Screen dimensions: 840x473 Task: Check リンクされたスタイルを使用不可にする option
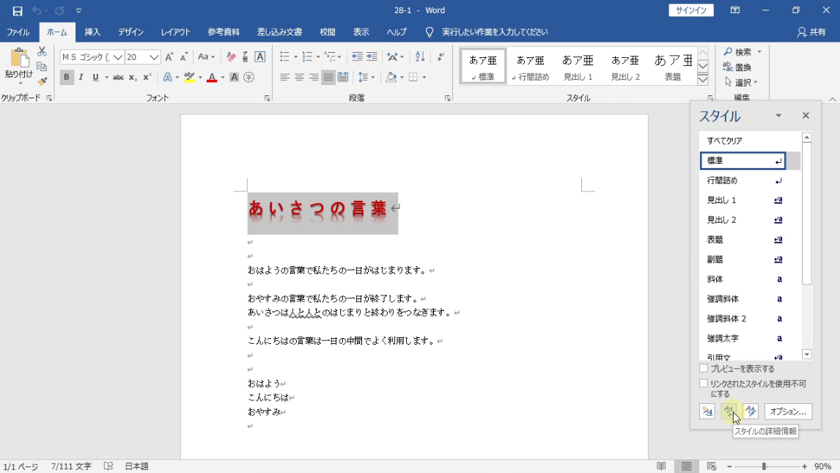(704, 384)
